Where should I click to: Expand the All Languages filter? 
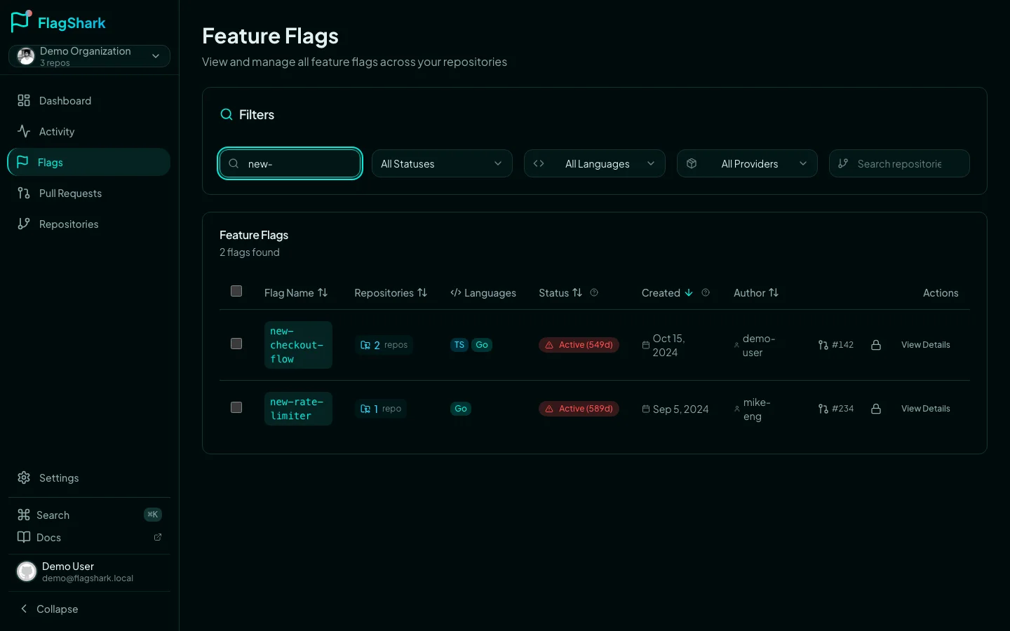click(x=595, y=163)
